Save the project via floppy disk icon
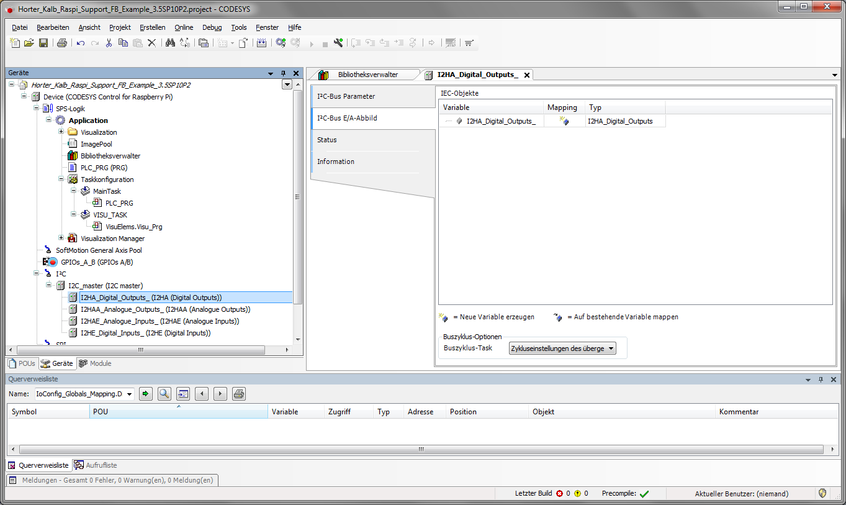Image resolution: width=846 pixels, height=505 pixels. [43, 43]
